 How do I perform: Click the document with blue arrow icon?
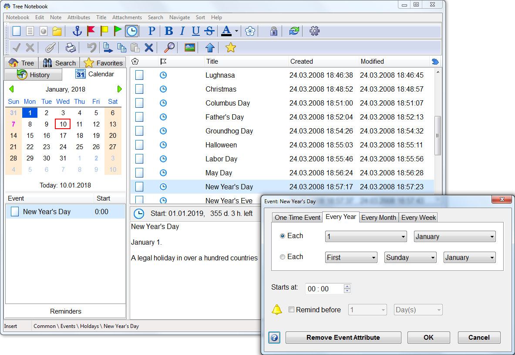point(108,48)
